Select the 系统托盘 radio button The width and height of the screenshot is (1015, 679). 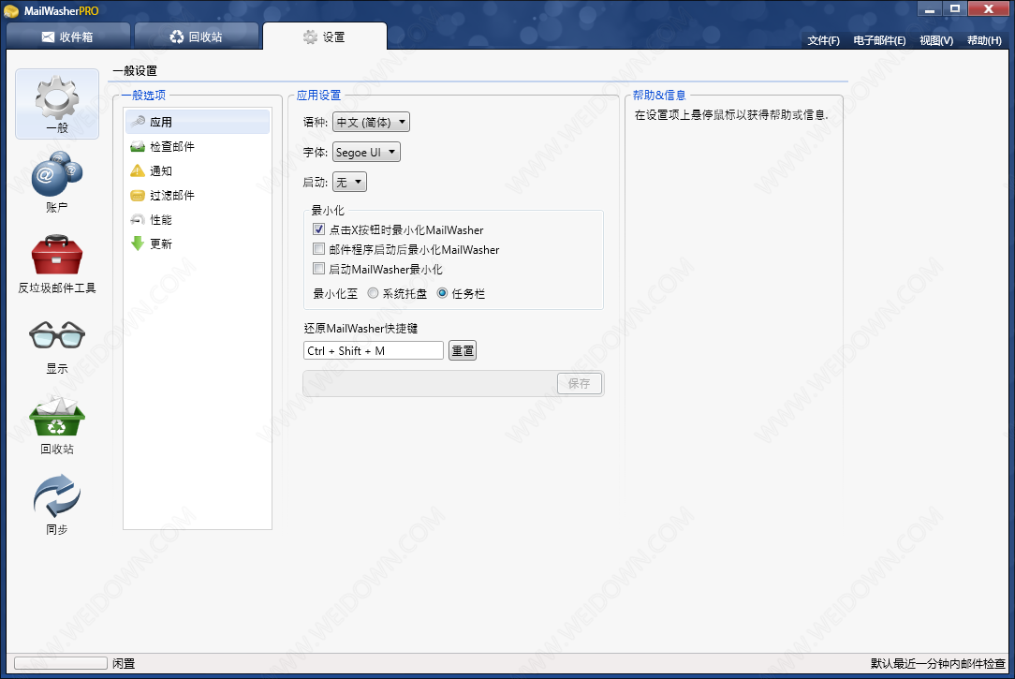click(x=373, y=293)
